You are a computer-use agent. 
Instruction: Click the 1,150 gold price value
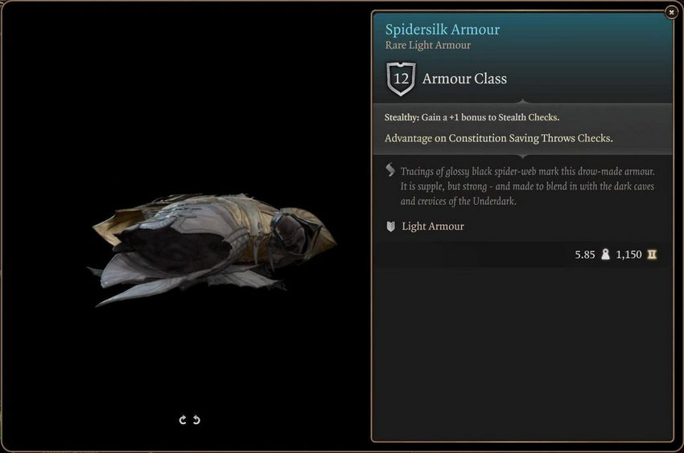point(628,255)
